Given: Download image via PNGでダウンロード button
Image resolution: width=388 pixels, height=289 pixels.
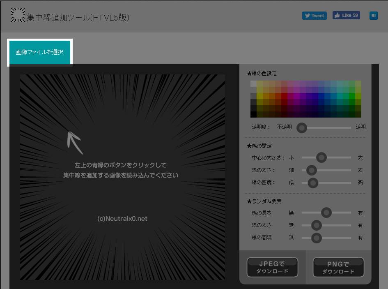Looking at the screenshot, I should [338, 267].
